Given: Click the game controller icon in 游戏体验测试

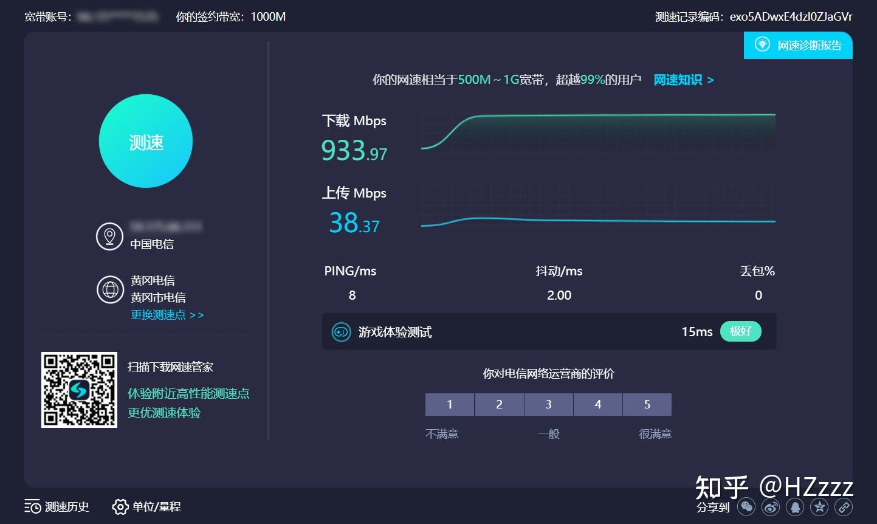Looking at the screenshot, I should click(341, 332).
